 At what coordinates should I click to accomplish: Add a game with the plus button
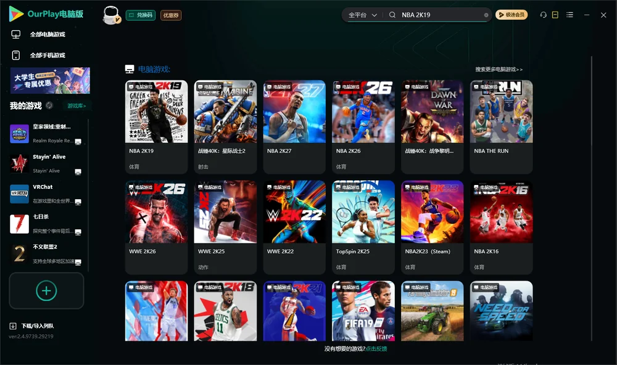(x=46, y=290)
